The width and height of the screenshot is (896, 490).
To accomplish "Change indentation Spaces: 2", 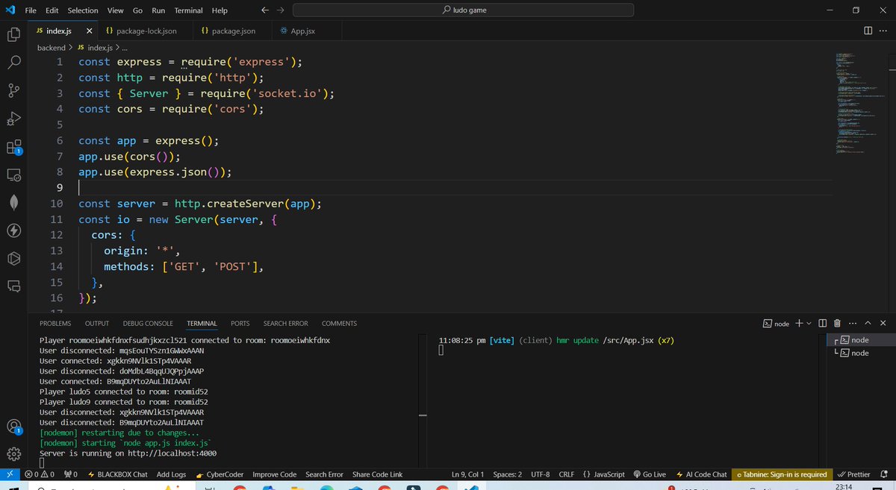I will (508, 474).
